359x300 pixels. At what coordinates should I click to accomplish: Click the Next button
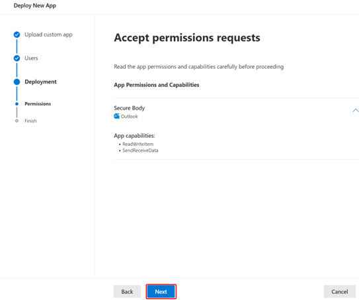point(161,291)
